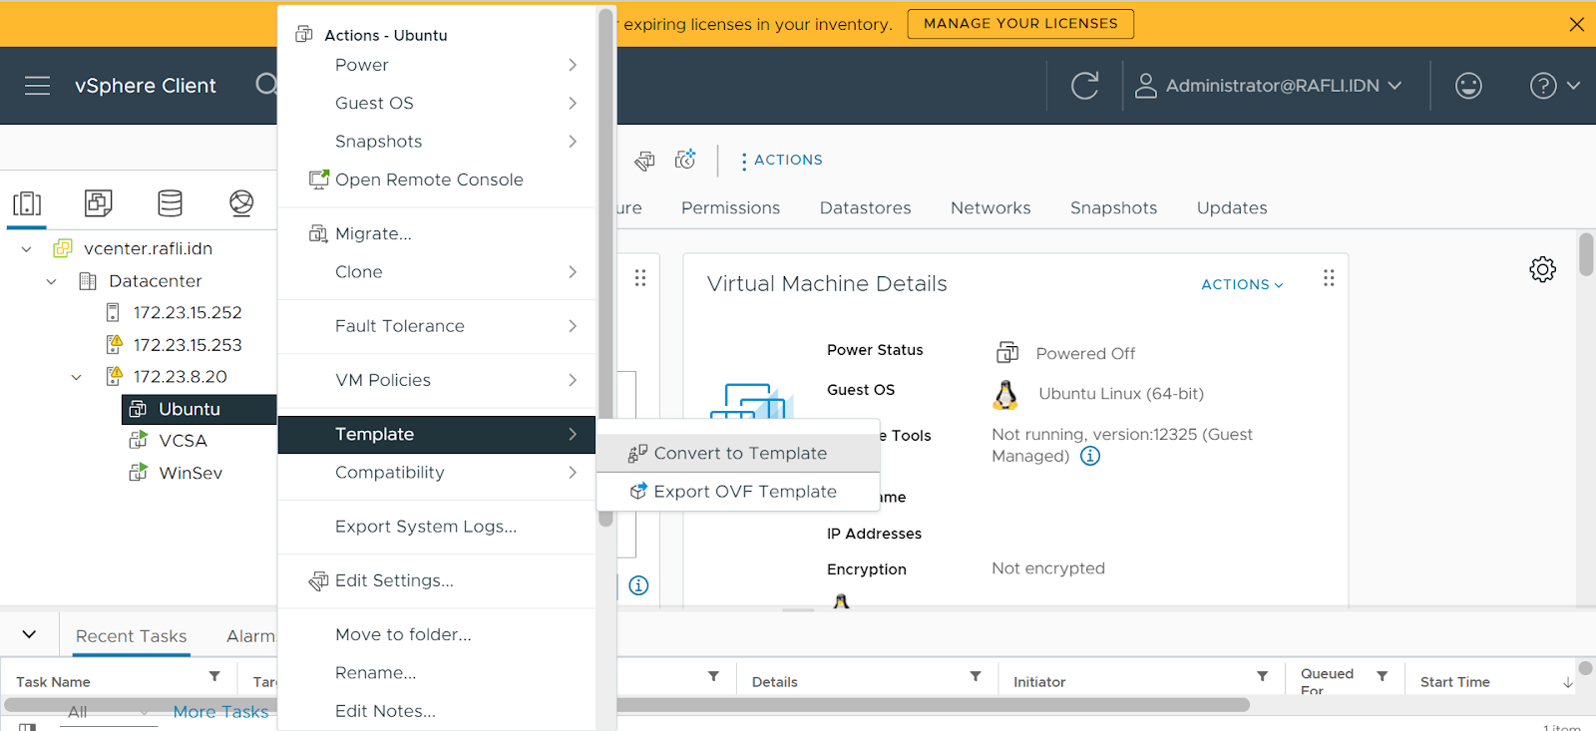Collapse the 172.23.8.20 host node
The image size is (1596, 731).
pyautogui.click(x=77, y=377)
